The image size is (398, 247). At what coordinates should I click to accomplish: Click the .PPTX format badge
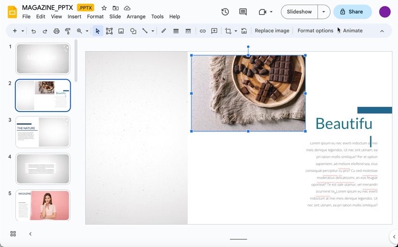click(86, 8)
